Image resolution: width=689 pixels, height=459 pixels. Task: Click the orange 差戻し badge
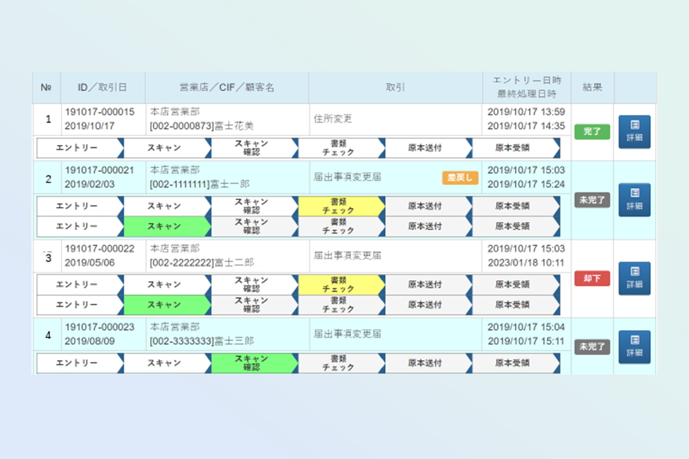click(460, 178)
